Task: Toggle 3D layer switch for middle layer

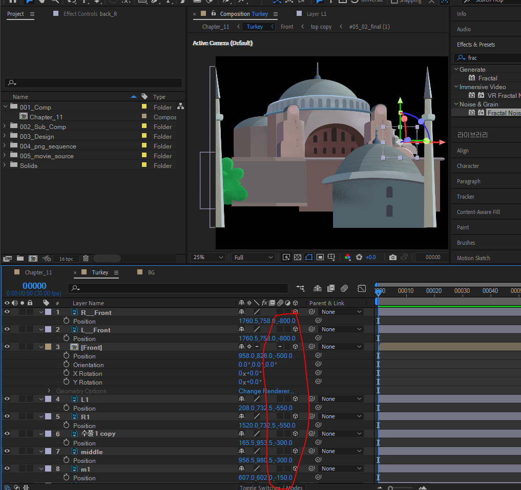Action: point(295,451)
